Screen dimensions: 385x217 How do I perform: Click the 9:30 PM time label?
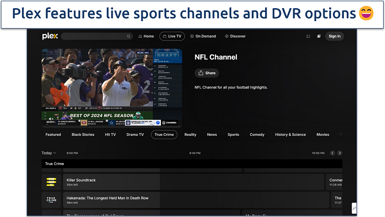pyautogui.click(x=195, y=153)
